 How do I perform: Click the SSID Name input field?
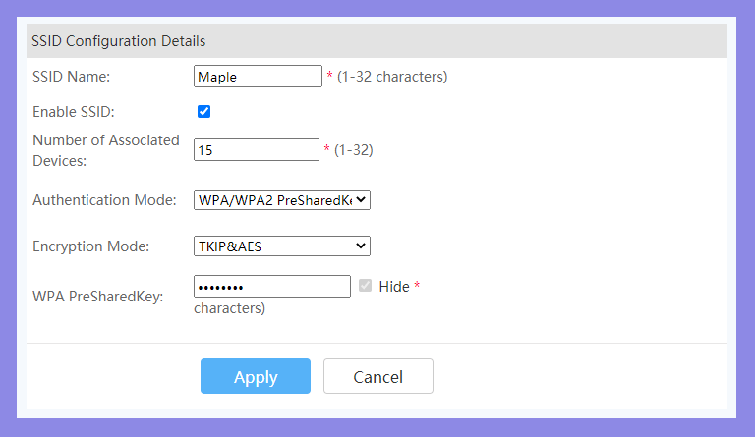click(258, 77)
